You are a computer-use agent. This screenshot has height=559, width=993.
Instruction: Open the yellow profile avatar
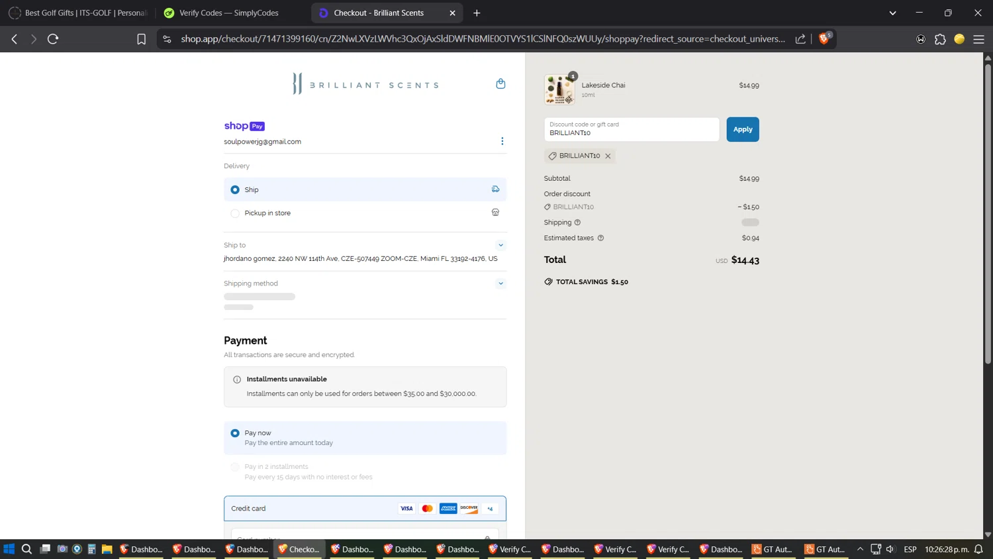pos(959,39)
